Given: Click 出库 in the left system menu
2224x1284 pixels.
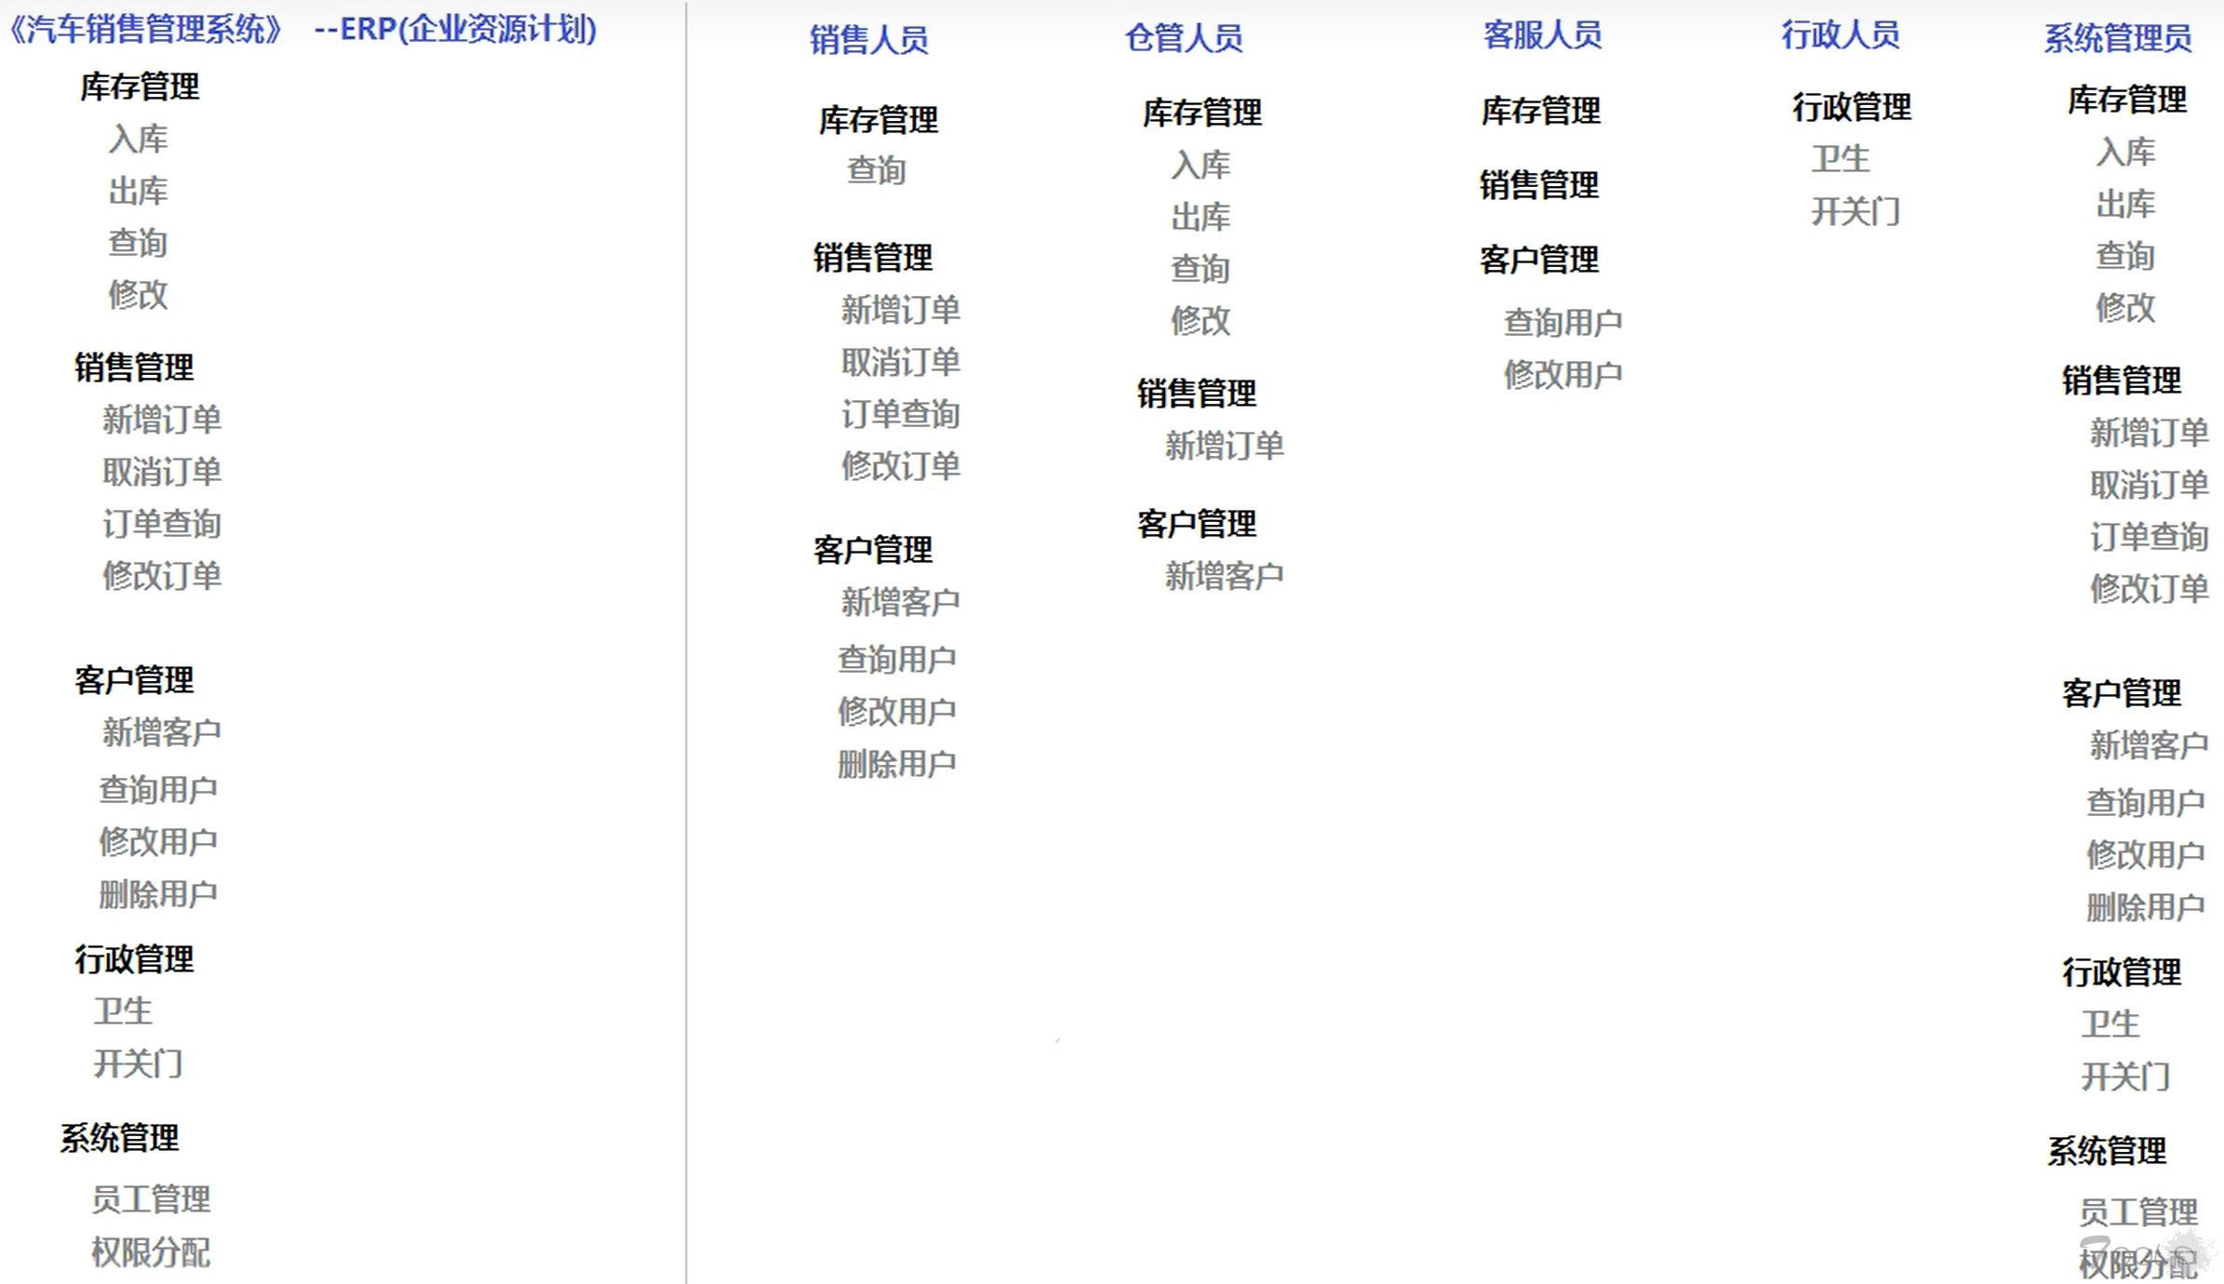Looking at the screenshot, I should pos(138,192).
